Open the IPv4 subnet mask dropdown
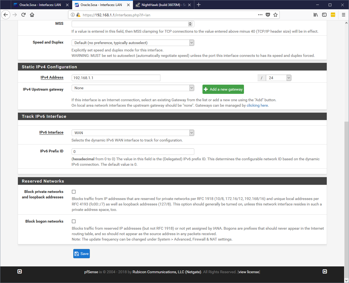349x283 pixels. [x=278, y=78]
